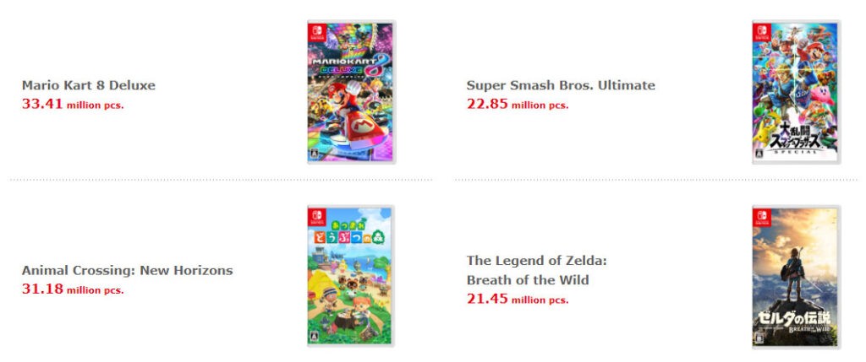Screen dimensions: 866x362
Task: Select the Animal Crossing: New Horizons box art
Action: pyautogui.click(x=351, y=276)
